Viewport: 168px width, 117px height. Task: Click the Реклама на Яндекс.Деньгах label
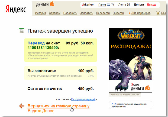pyautogui.click(x=125, y=95)
